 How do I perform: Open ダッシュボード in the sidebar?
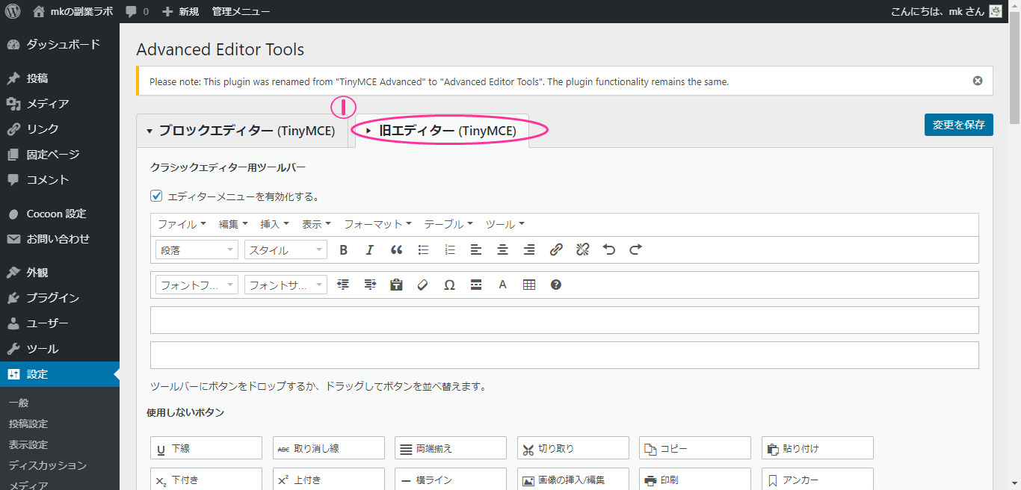point(60,44)
